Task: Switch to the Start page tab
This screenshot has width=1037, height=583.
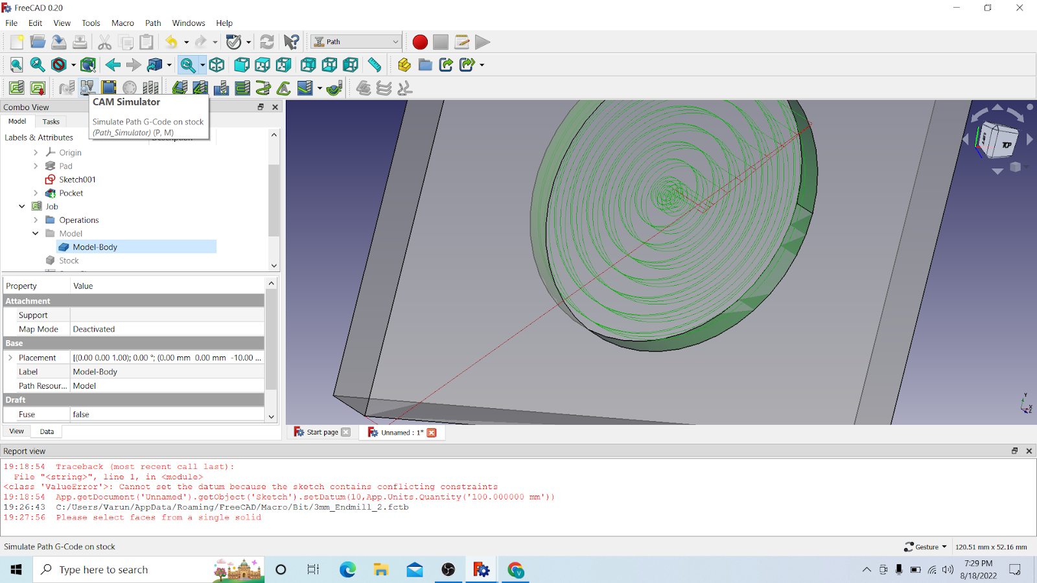Action: (322, 432)
